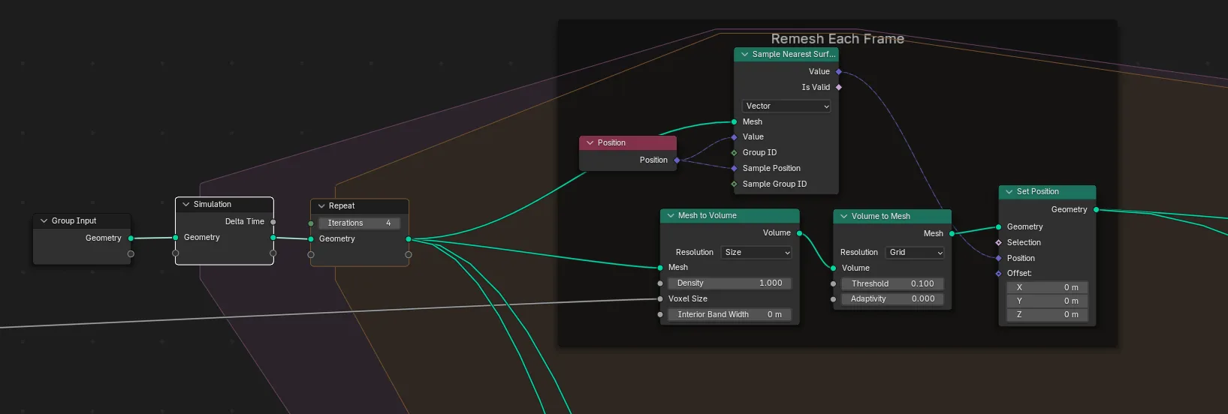
Task: Collapse the Position node
Action: [590, 142]
